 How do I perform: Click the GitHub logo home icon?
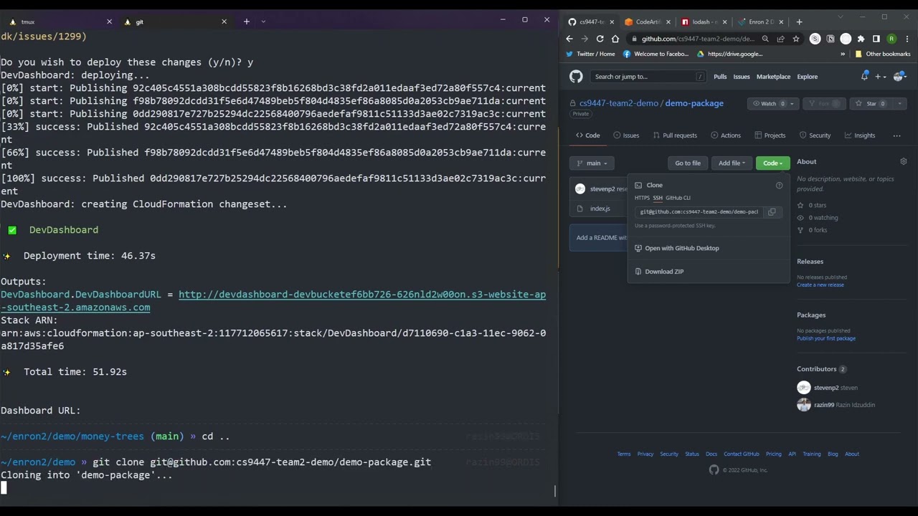pyautogui.click(x=576, y=77)
